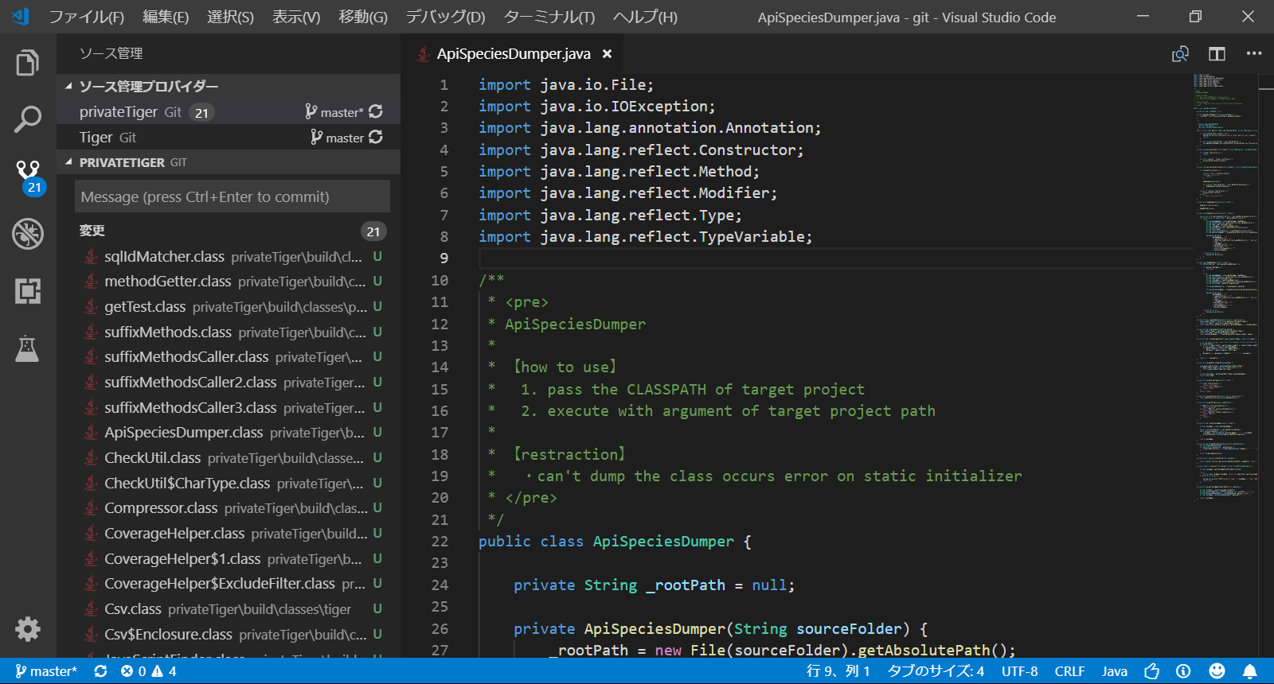Open sqlIdMatcher.class in changes list
Image resolution: width=1274 pixels, height=684 pixels.
pos(229,256)
